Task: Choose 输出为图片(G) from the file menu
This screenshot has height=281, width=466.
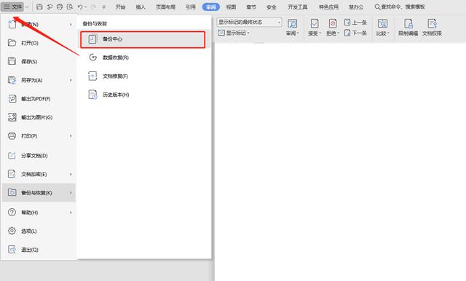Action: pyautogui.click(x=39, y=117)
